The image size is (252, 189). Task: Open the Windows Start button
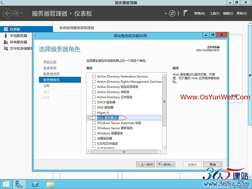pyautogui.click(x=6, y=184)
